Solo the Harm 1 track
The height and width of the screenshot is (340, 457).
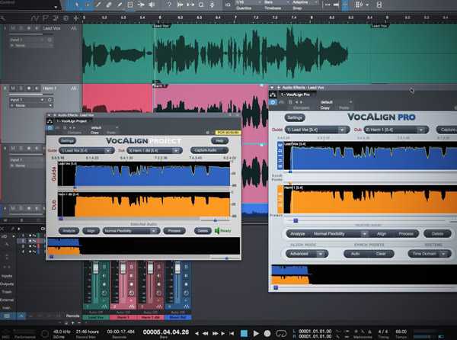point(21,88)
